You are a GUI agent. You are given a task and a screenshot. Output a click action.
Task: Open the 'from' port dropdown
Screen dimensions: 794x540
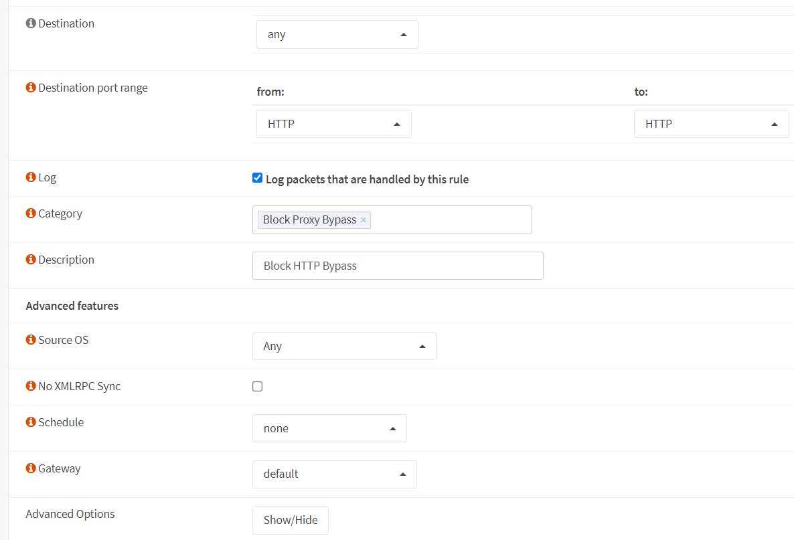333,124
